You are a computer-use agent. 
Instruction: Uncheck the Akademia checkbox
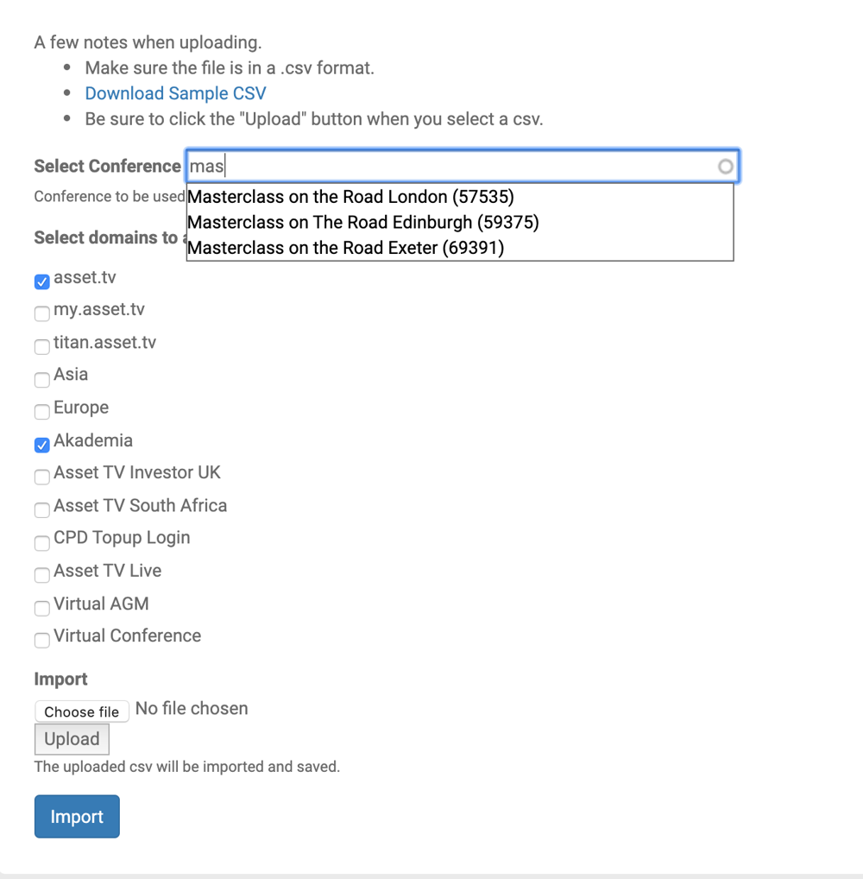tap(42, 445)
